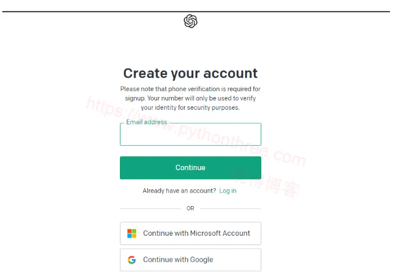Click the Create your account heading
Viewport: 394px width, 277px height.
(190, 73)
